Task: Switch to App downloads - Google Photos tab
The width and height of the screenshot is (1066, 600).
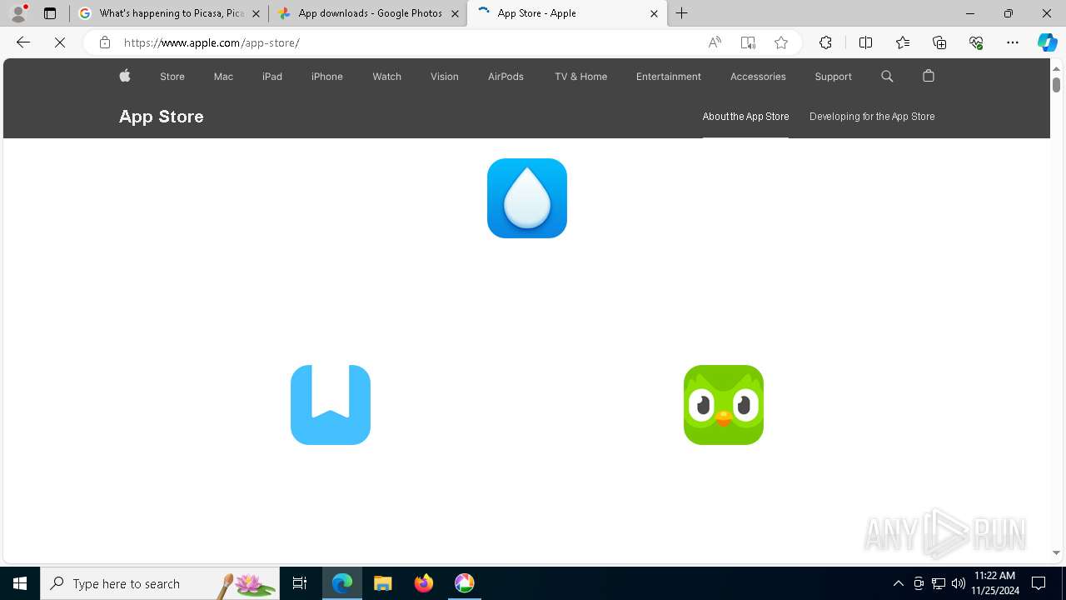Action: coord(368,13)
